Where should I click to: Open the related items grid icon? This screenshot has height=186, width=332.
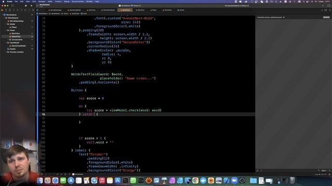pyautogui.click(x=37, y=10)
